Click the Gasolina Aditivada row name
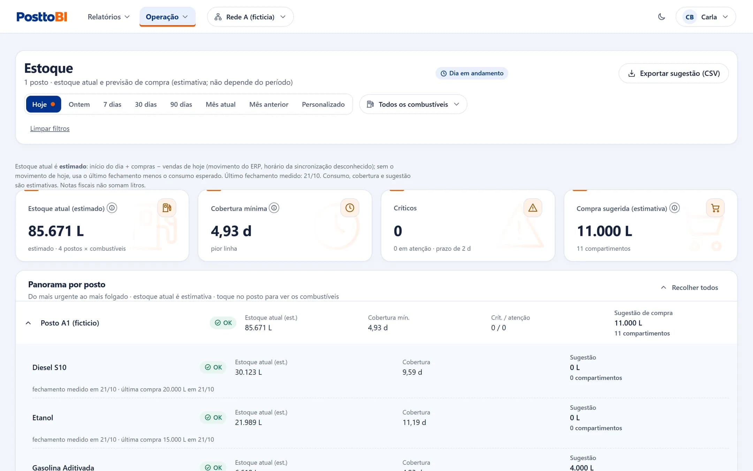Viewport: 753px width, 471px height. click(63, 468)
